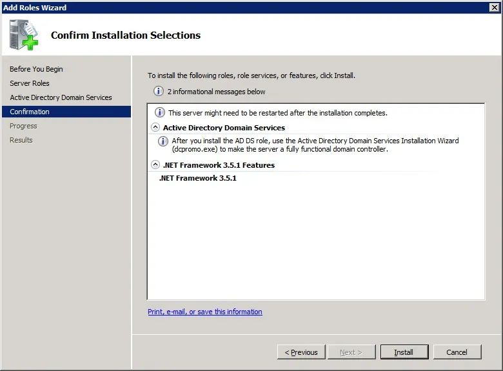Click the Active Directory Domain Services heading text

point(224,128)
